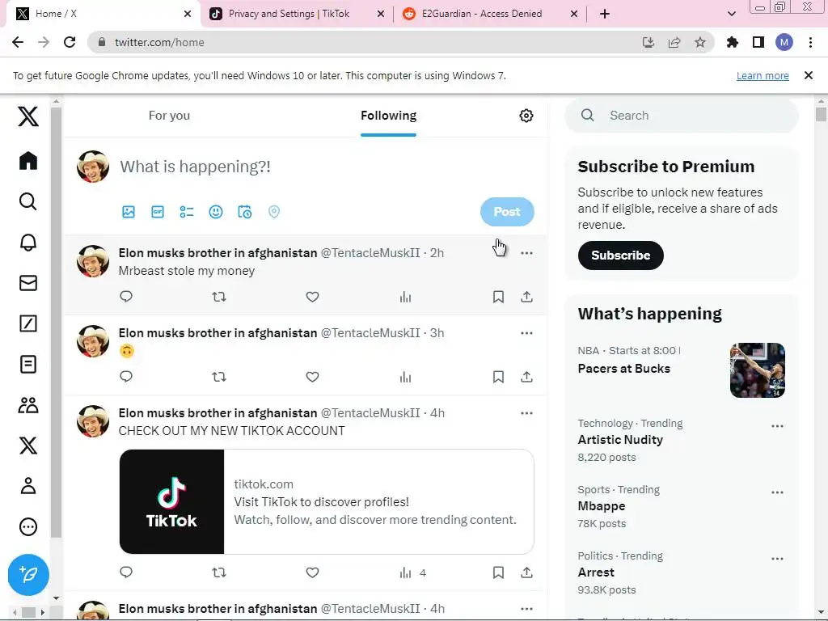The height and width of the screenshot is (621, 828).
Task: View analytics count 4 on TikTok post
Action: [412, 572]
